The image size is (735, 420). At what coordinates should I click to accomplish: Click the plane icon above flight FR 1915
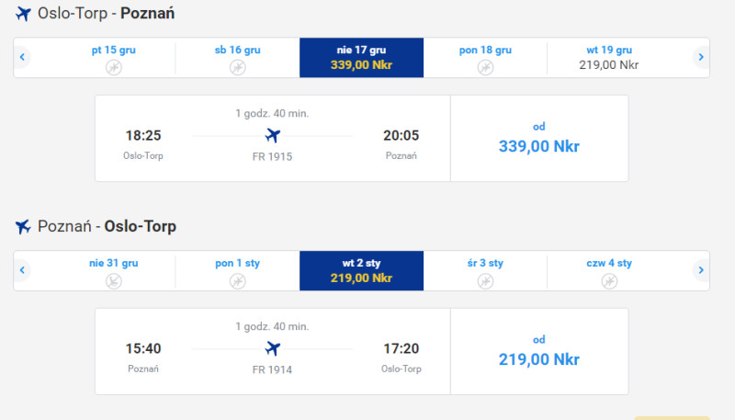(x=272, y=135)
